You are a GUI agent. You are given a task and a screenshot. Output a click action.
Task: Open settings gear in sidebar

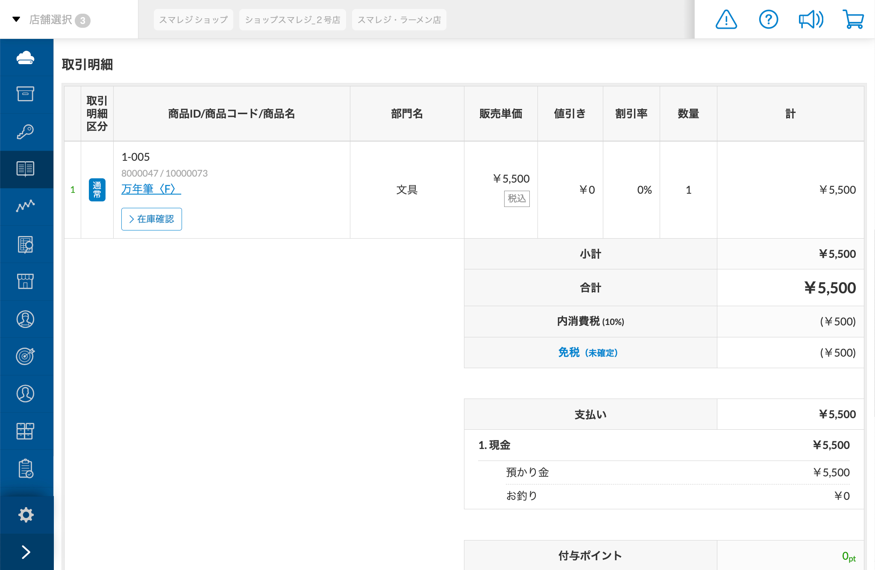(26, 515)
